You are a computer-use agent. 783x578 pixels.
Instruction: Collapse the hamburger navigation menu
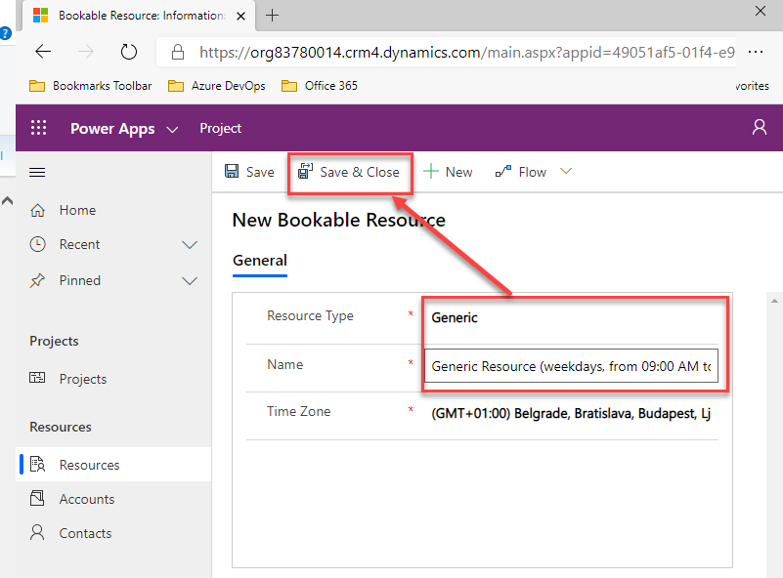(x=38, y=173)
